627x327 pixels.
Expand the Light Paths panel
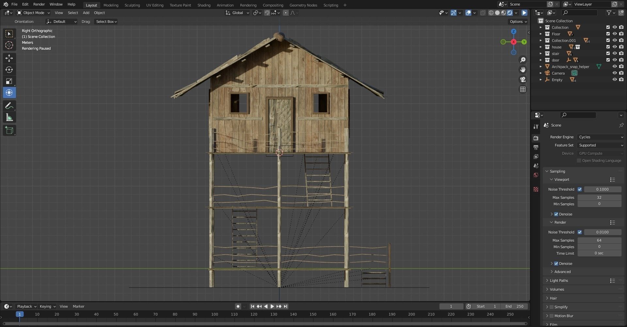(559, 281)
